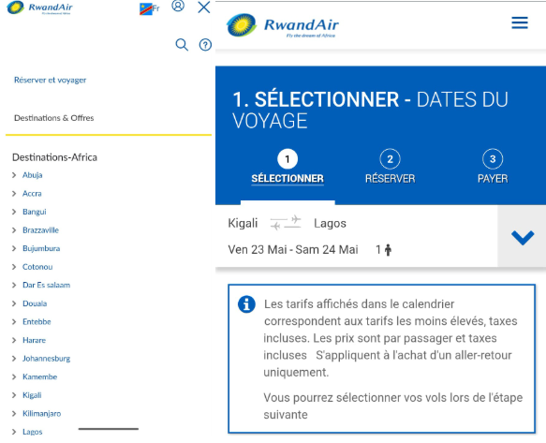Expand the Johannesburg destination arrow

click(14, 359)
